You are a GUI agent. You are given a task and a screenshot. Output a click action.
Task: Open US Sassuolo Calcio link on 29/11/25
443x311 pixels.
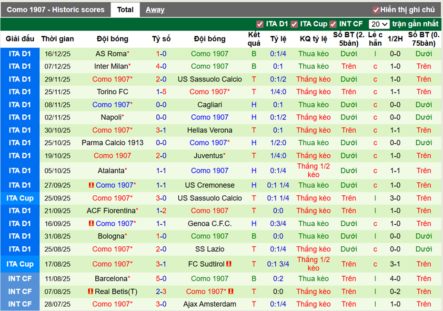pyautogui.click(x=210, y=79)
